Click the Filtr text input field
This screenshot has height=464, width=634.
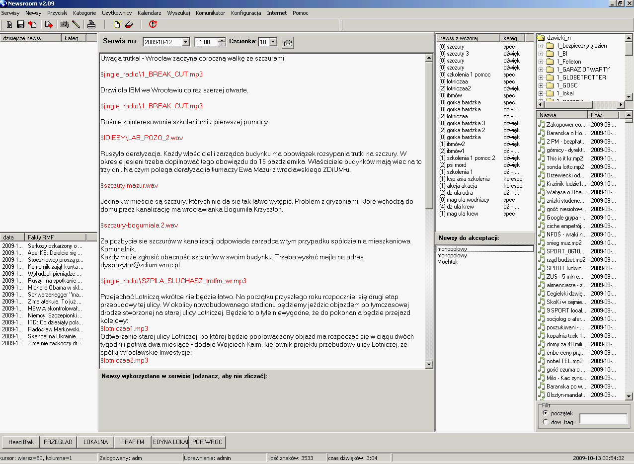[603, 419]
